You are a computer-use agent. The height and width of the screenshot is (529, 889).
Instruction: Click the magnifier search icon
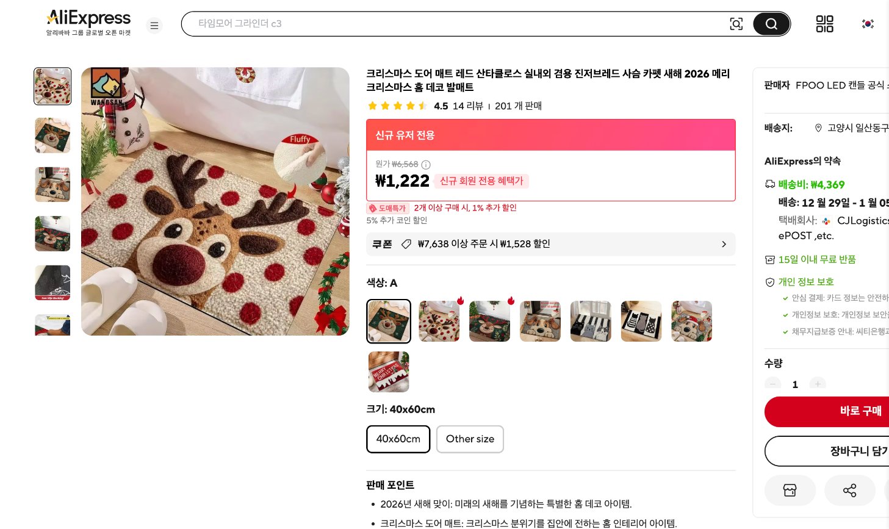(771, 24)
